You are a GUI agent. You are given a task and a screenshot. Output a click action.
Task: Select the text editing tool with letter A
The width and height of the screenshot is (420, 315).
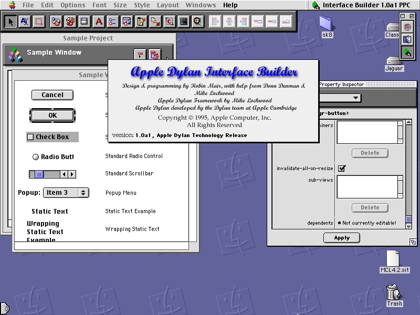pyautogui.click(x=25, y=22)
